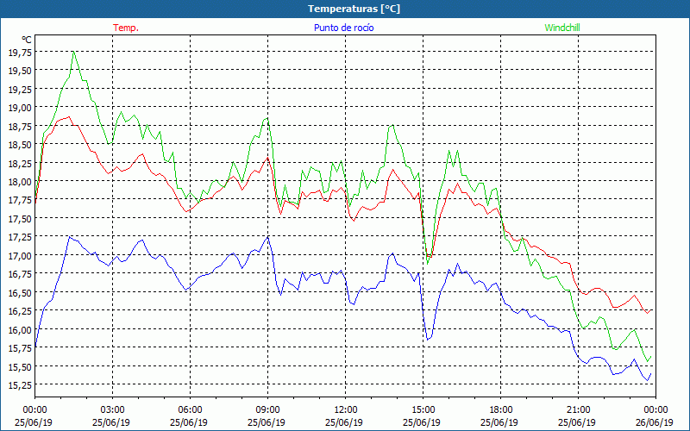Viewport: 690px width, 431px height.
Task: Click the 03:00 time axis label
Action: (112, 410)
